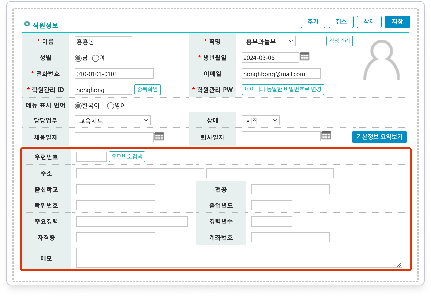Click the 취소 button

pyautogui.click(x=341, y=22)
